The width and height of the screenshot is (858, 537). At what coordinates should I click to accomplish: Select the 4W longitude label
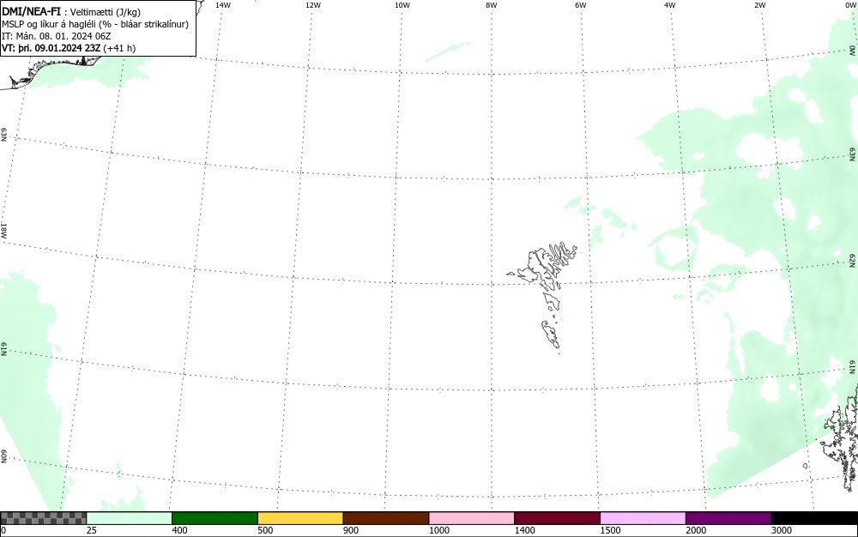[670, 5]
